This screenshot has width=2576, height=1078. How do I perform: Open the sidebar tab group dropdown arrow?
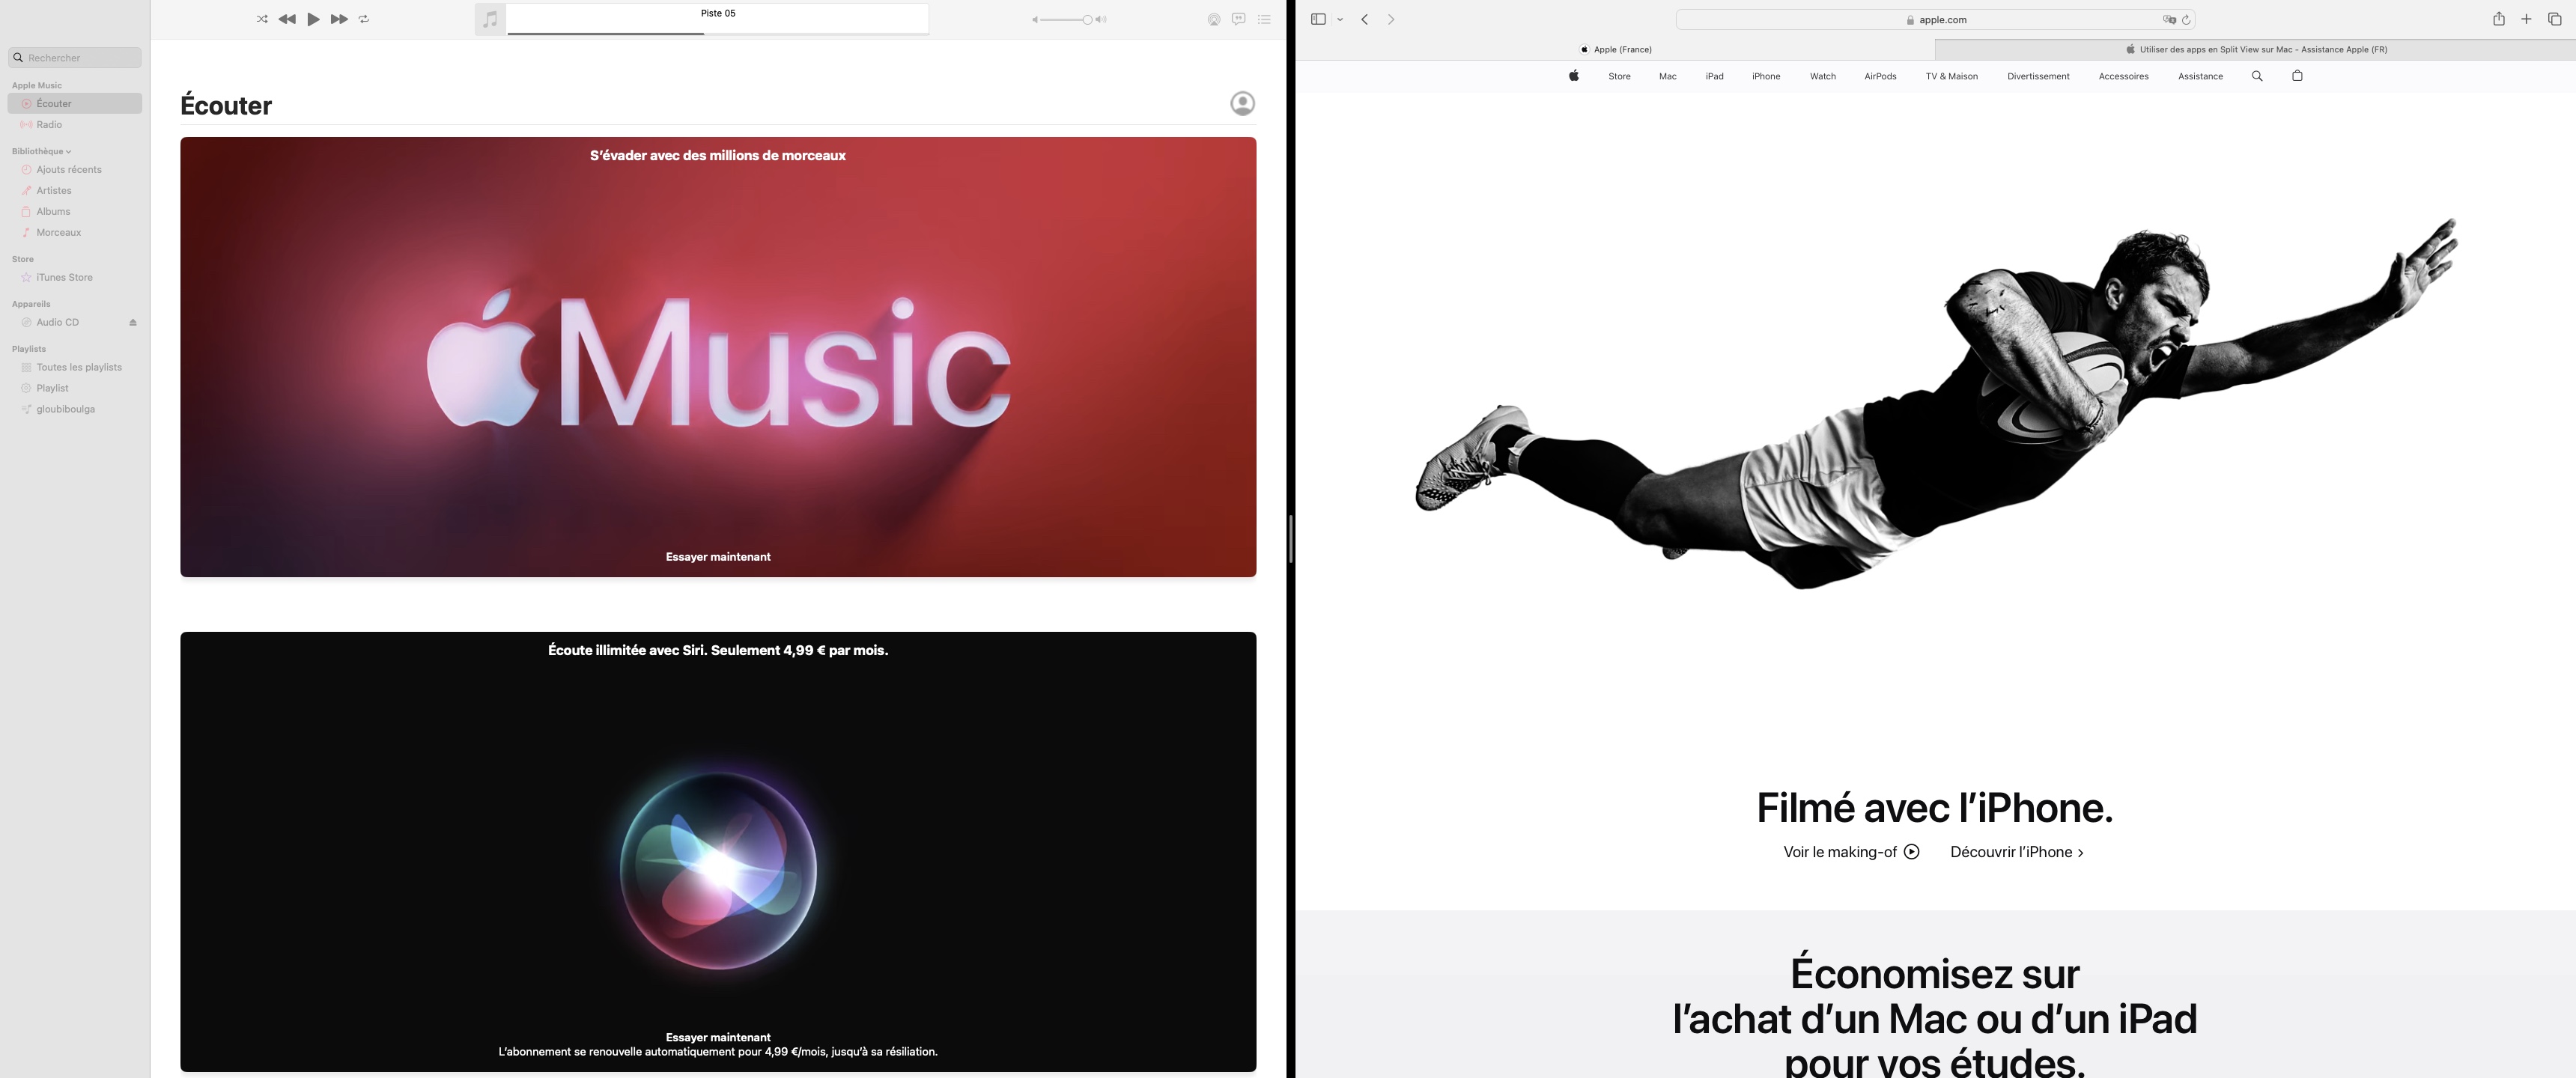(x=1340, y=19)
